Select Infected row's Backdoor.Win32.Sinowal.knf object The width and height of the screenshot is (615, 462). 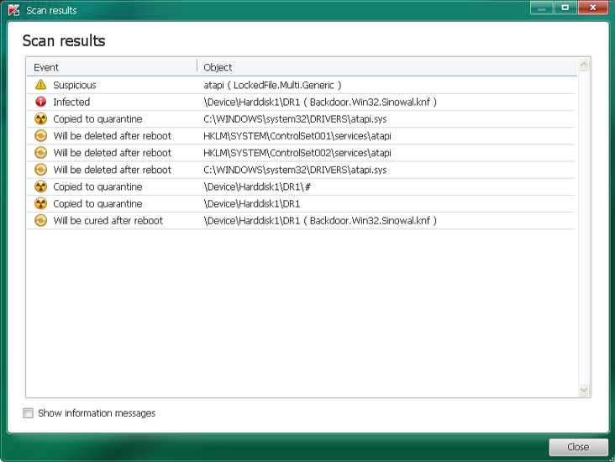tap(320, 102)
